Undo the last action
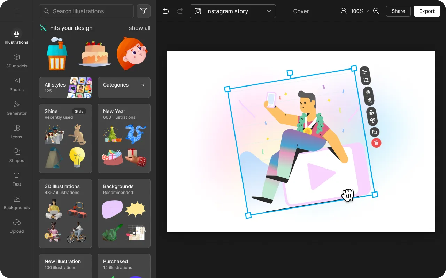 [166, 11]
